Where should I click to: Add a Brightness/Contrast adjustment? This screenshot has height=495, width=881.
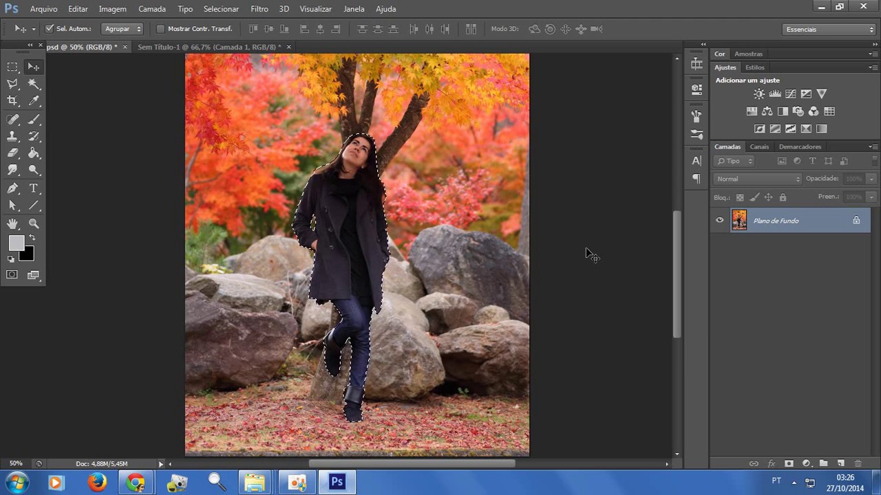pyautogui.click(x=758, y=94)
